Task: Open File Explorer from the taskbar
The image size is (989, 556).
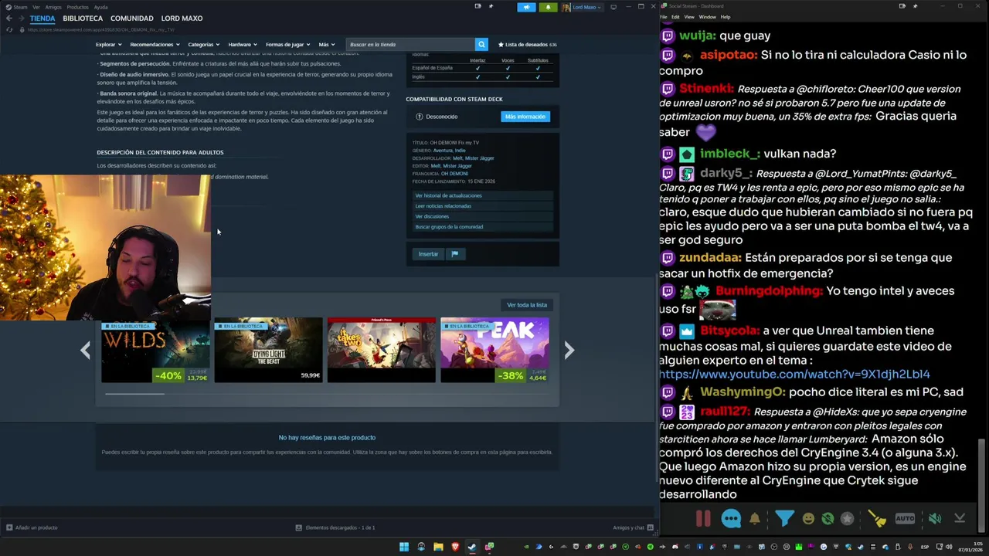Action: pos(438,547)
